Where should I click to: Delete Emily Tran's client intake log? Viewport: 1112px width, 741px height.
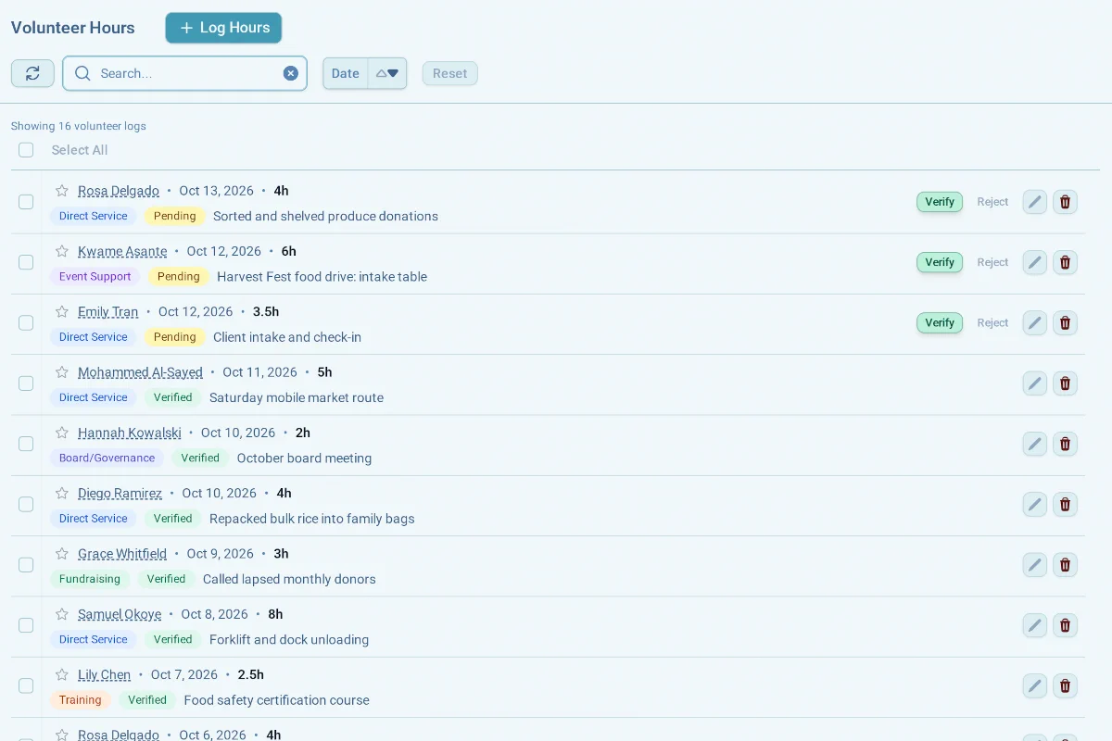click(x=1066, y=322)
